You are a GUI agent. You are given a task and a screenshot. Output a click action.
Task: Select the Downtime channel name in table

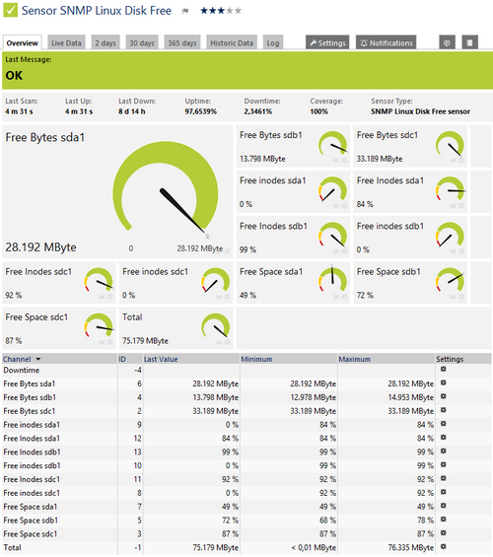[x=22, y=370]
